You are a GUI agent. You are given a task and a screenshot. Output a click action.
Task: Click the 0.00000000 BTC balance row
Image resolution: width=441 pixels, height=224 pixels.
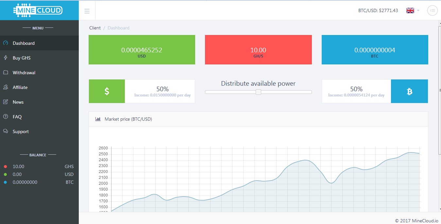(39, 182)
